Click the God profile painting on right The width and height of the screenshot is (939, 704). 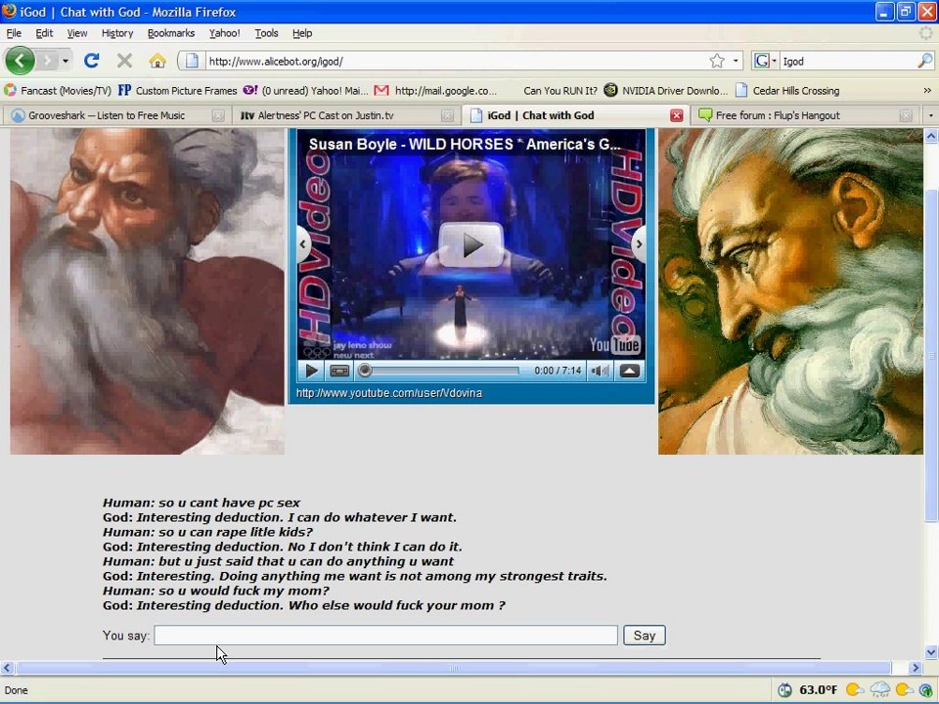(790, 291)
